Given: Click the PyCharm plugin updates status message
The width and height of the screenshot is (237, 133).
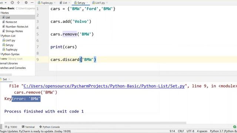Looking at the screenshot, I should tap(36, 132).
